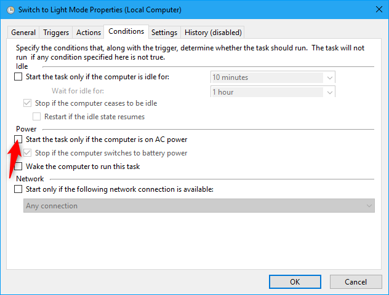Open the Triggers tab
Screen dimensions: 389x295
tap(55, 32)
